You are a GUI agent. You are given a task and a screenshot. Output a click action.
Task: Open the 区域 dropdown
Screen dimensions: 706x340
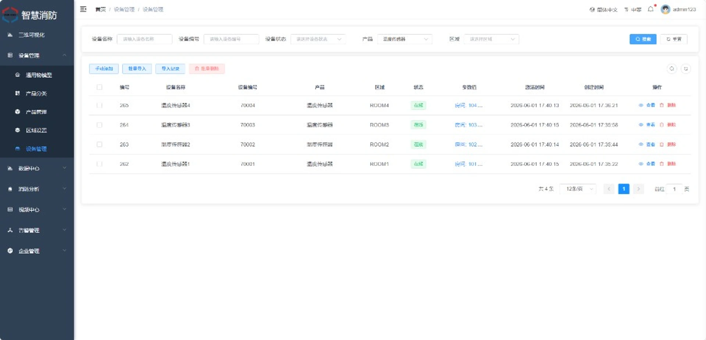coord(492,39)
